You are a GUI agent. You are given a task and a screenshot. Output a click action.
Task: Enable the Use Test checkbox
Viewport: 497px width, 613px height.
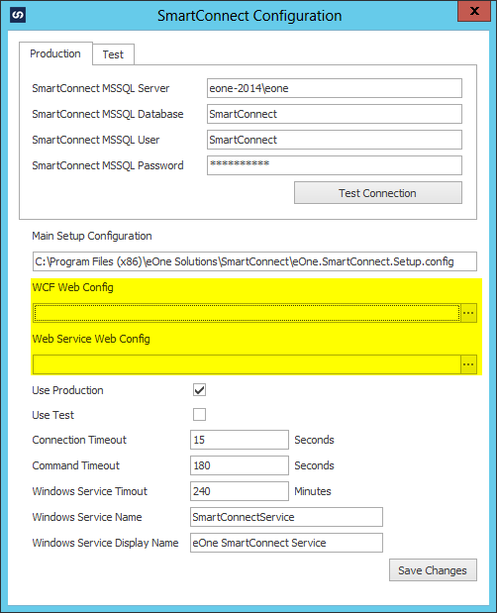(199, 414)
